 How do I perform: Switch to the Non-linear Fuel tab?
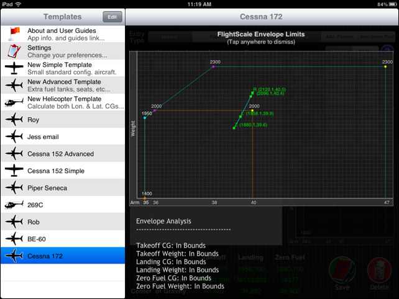click(376, 37)
